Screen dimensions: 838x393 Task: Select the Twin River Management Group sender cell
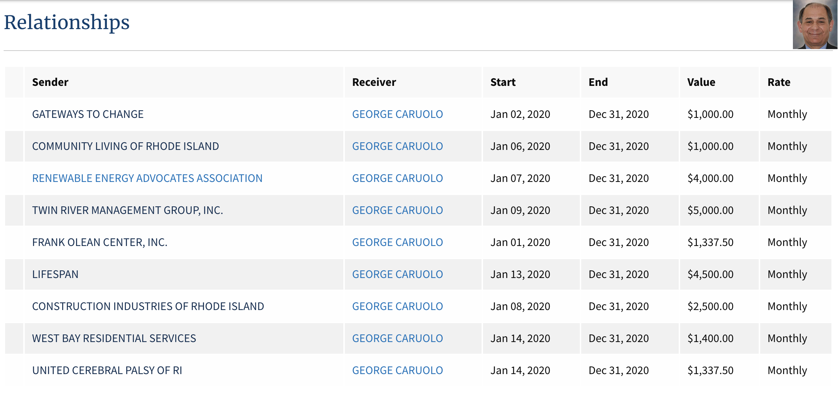point(127,210)
